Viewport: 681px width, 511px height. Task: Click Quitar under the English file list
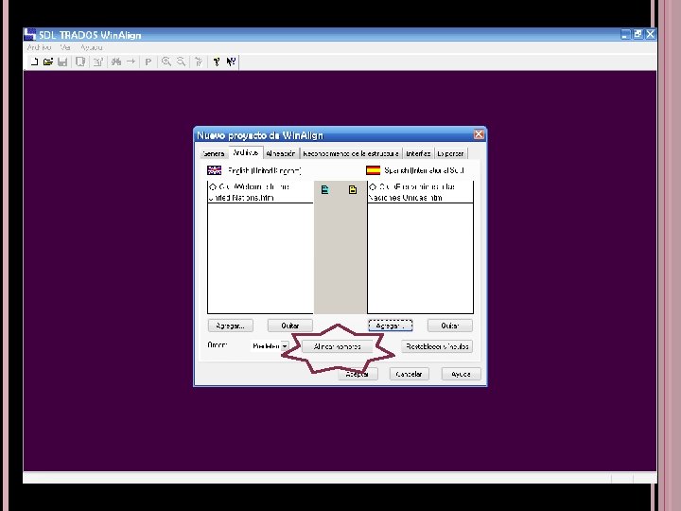[290, 326]
